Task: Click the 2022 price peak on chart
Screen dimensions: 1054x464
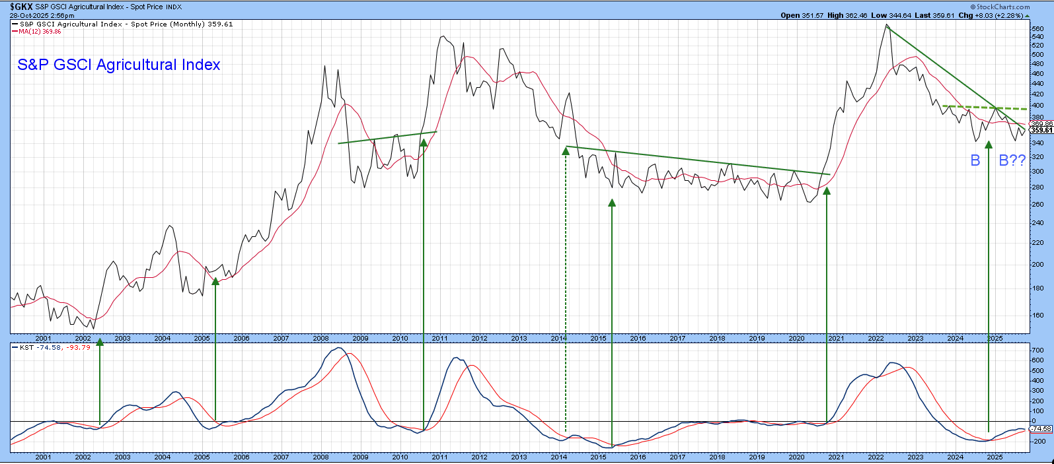Action: point(887,25)
